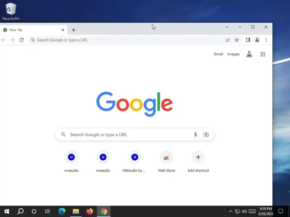
Task: Click the Chrome back arrow
Action: [3, 40]
